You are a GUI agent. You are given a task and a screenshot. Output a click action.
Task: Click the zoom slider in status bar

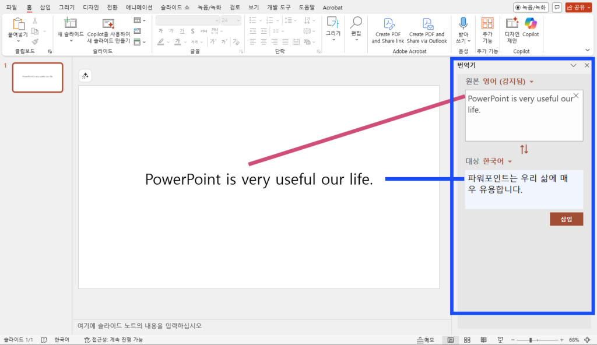(531, 340)
